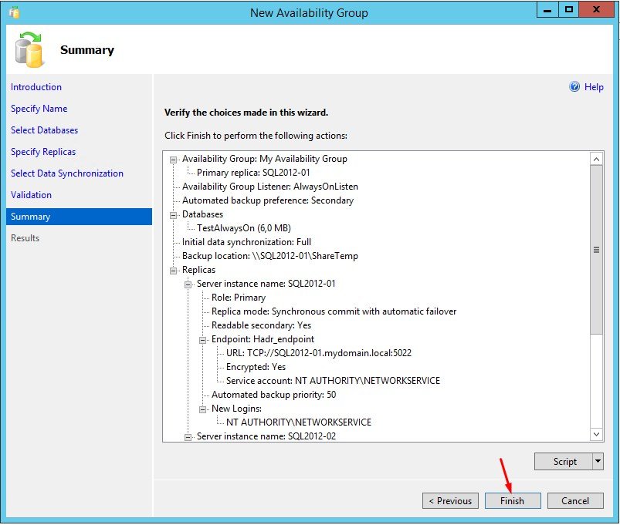Open the Specify Replicas page
The height and width of the screenshot is (525, 620).
pyautogui.click(x=43, y=152)
